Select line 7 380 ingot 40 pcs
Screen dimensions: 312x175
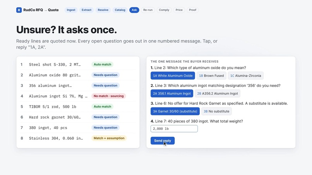[x=78, y=127]
